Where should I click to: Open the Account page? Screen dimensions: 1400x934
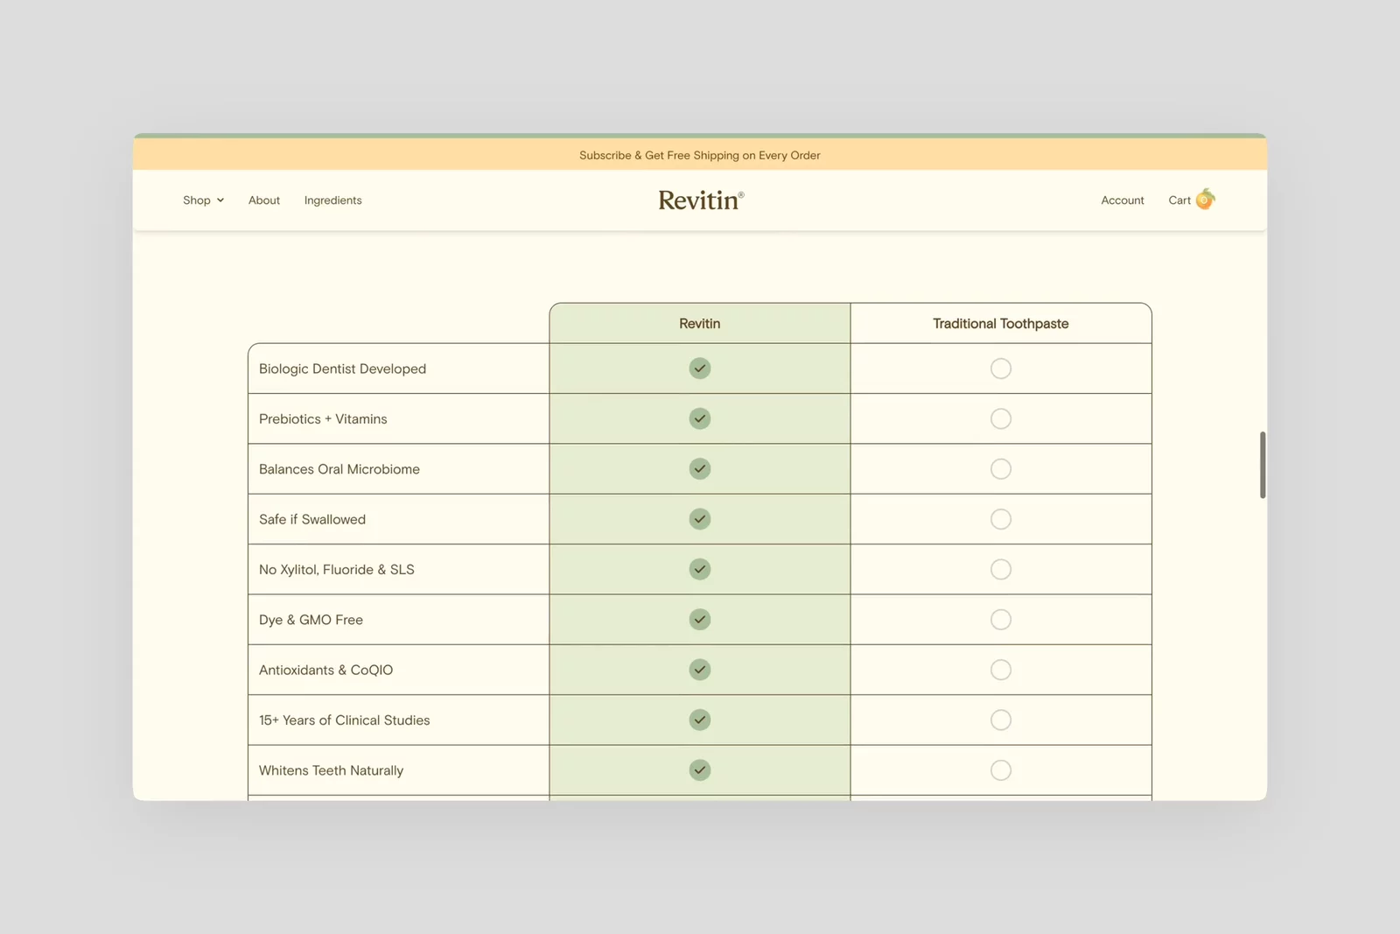(1123, 200)
